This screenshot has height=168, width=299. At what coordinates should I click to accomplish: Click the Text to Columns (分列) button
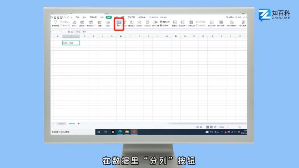tap(119, 24)
